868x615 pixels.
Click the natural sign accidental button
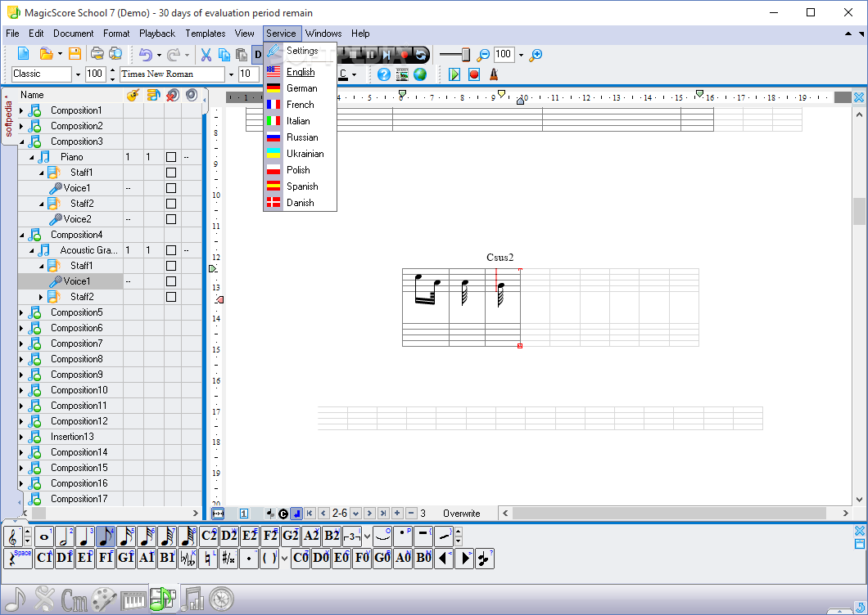(x=208, y=558)
